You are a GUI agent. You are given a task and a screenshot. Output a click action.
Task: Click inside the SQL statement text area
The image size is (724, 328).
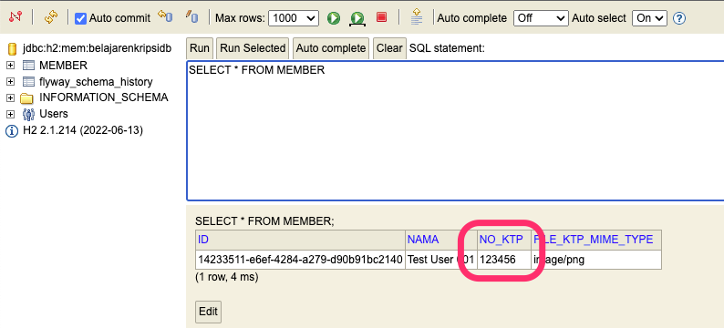pyautogui.click(x=455, y=130)
